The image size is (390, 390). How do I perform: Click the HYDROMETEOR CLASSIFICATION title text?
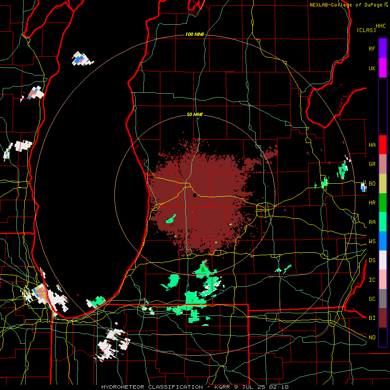point(152,387)
